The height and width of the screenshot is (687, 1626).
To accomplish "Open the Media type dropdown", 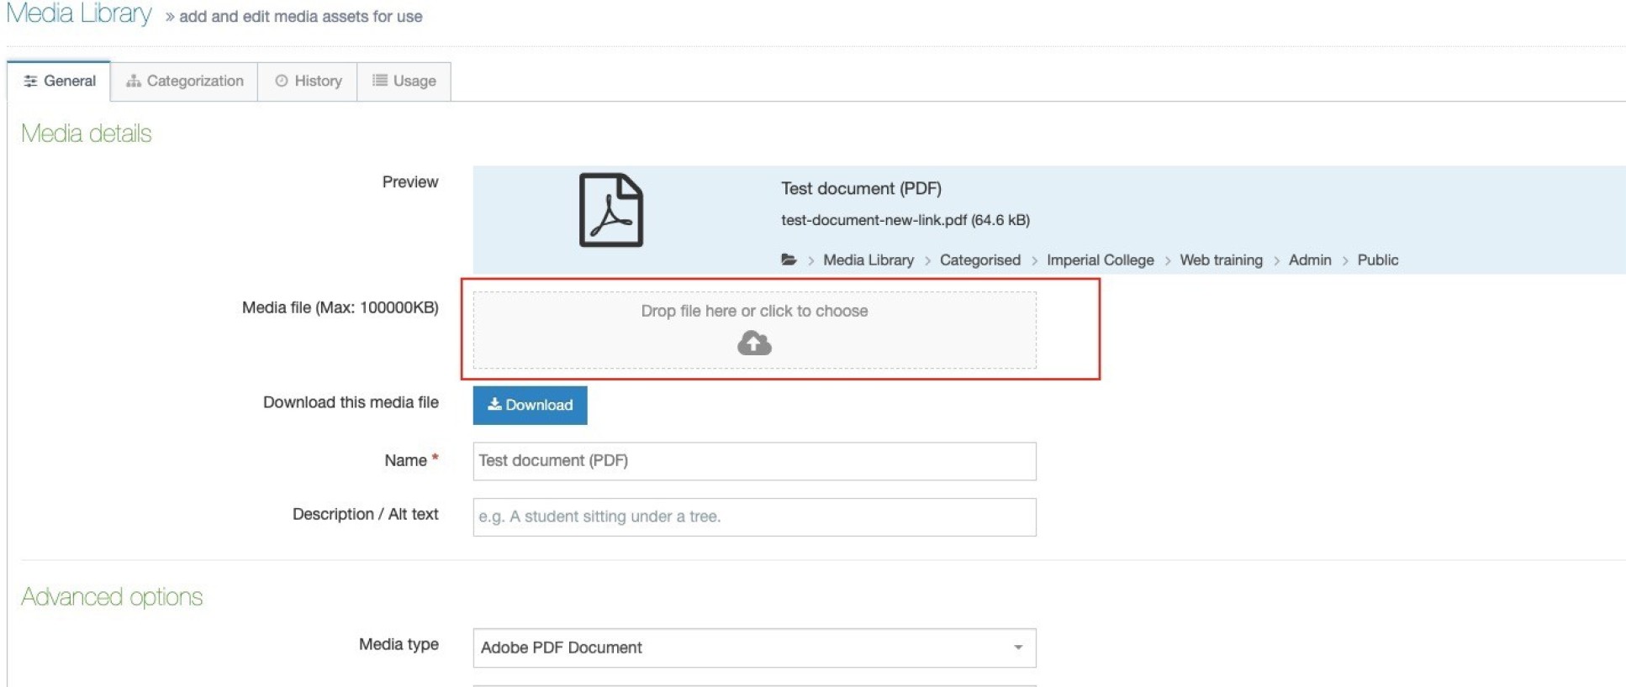I will click(753, 648).
